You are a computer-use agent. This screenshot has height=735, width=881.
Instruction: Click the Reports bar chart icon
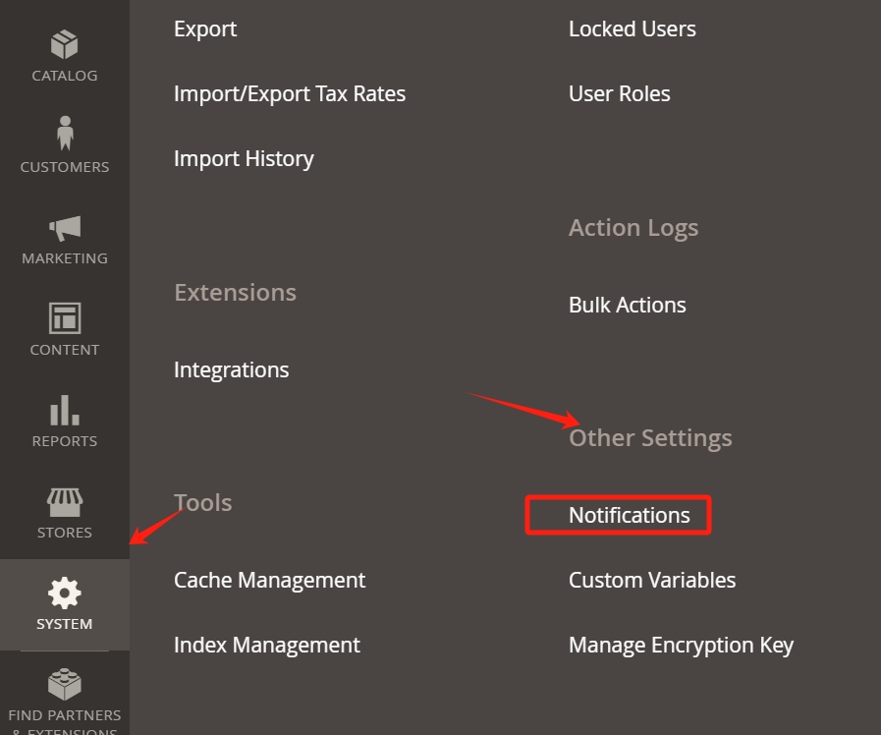(65, 410)
